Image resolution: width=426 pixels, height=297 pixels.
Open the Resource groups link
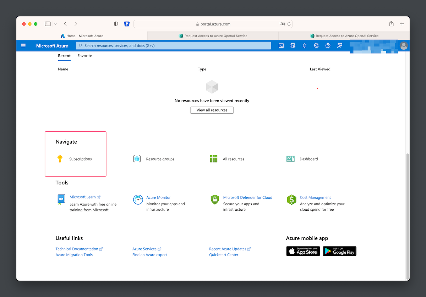[160, 159]
